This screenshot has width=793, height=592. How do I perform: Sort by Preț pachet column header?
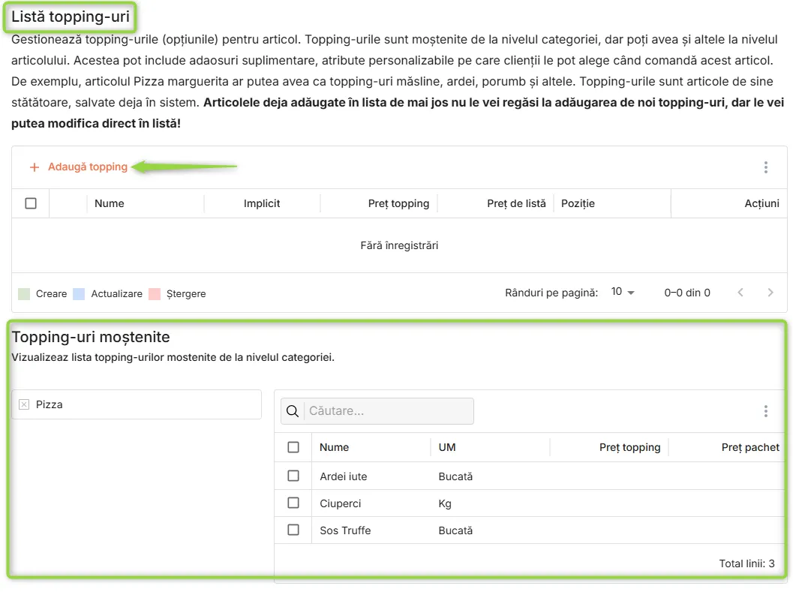coord(750,447)
